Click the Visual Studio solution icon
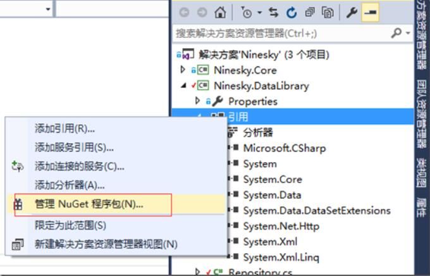 (188, 54)
